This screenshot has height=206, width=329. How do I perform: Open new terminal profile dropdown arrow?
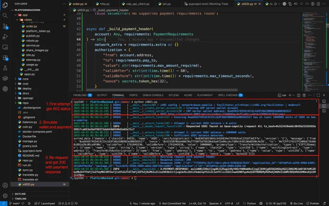click(293, 95)
